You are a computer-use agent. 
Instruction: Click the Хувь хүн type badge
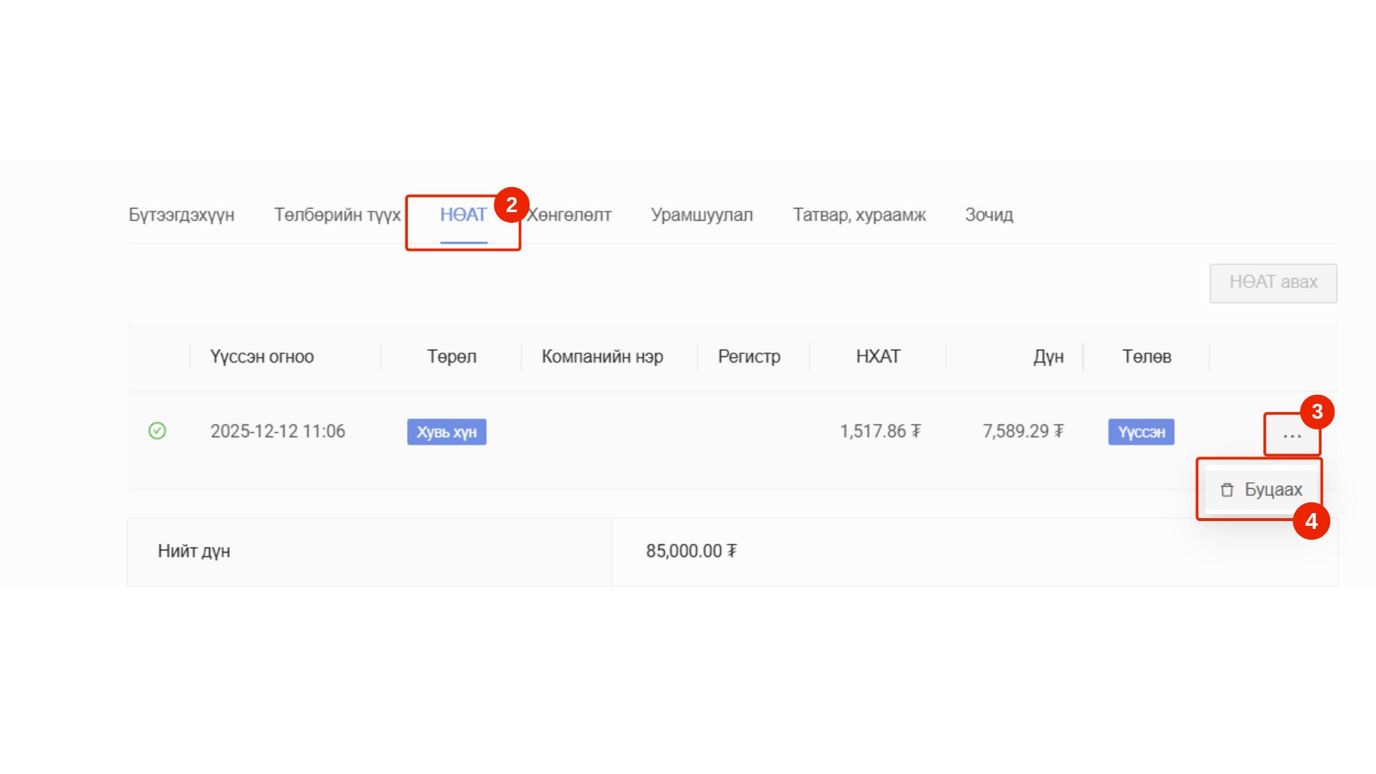tap(446, 432)
